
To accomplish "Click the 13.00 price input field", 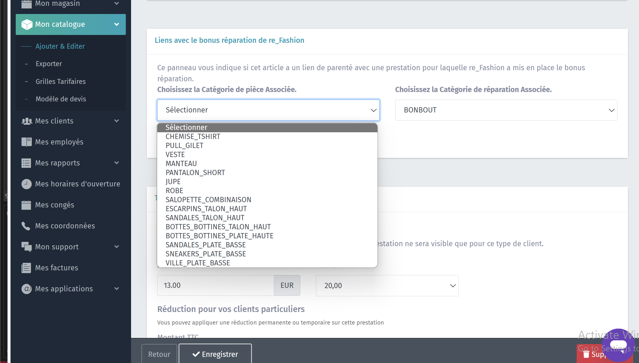I will 216,286.
